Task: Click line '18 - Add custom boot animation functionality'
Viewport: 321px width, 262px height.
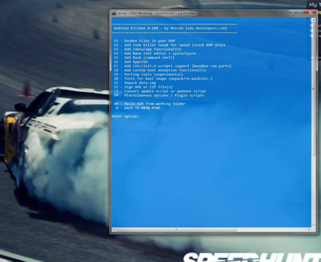Action: [160, 70]
